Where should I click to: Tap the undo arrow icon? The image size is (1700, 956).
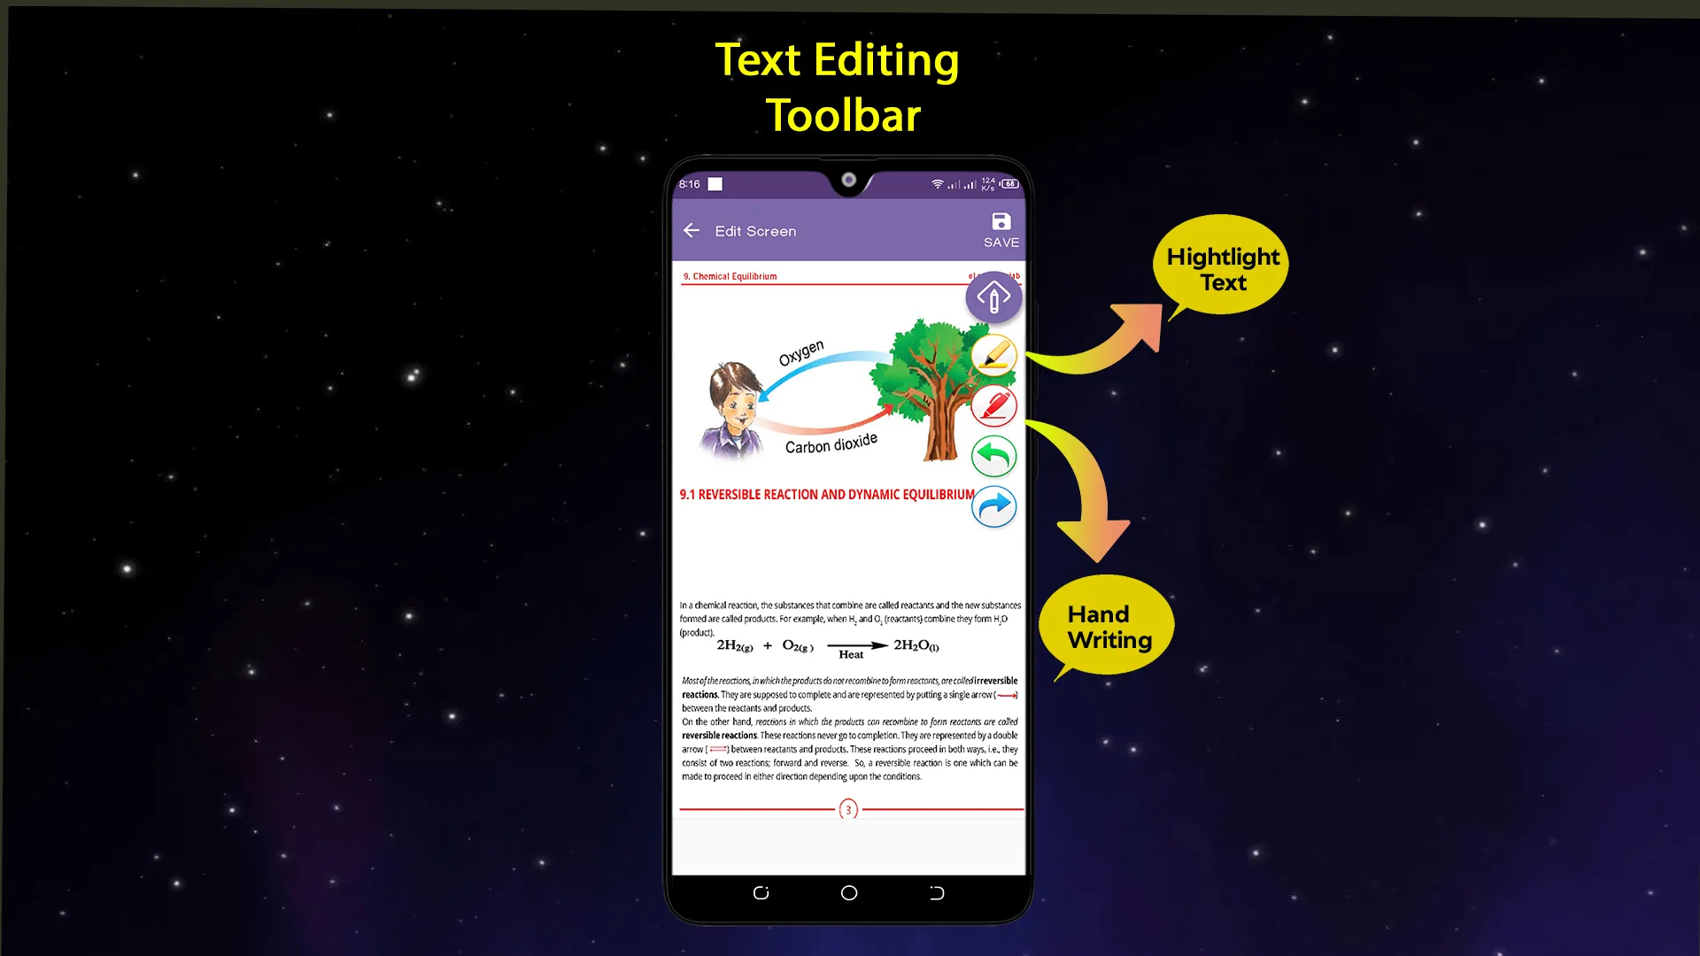(x=993, y=454)
